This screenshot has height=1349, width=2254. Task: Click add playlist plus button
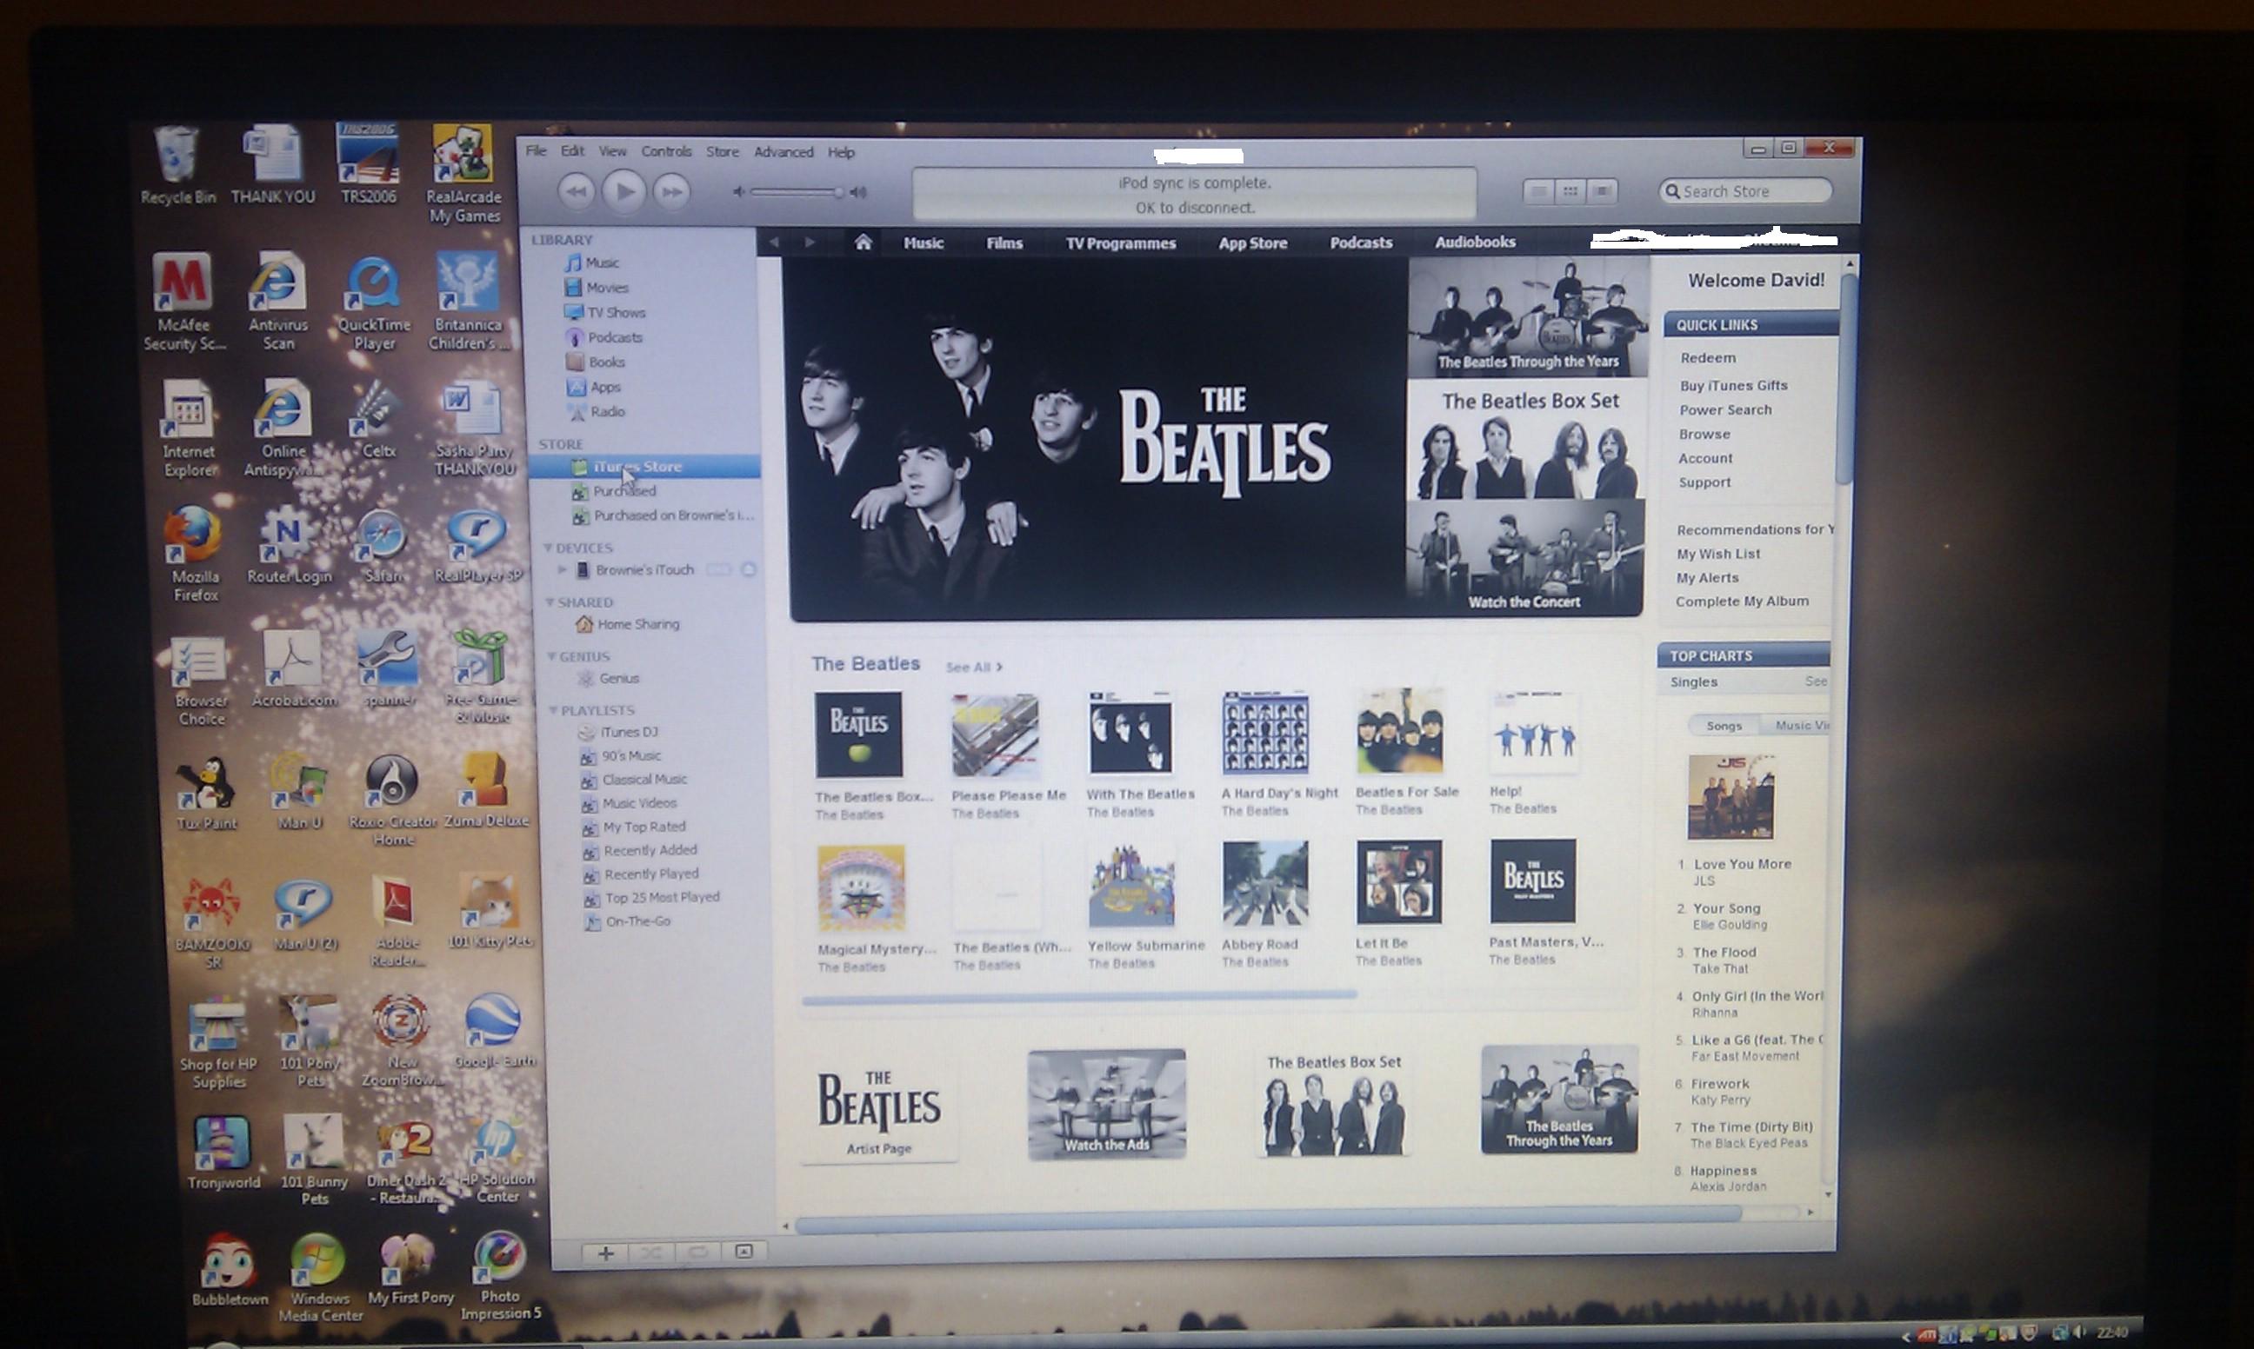(x=605, y=1253)
